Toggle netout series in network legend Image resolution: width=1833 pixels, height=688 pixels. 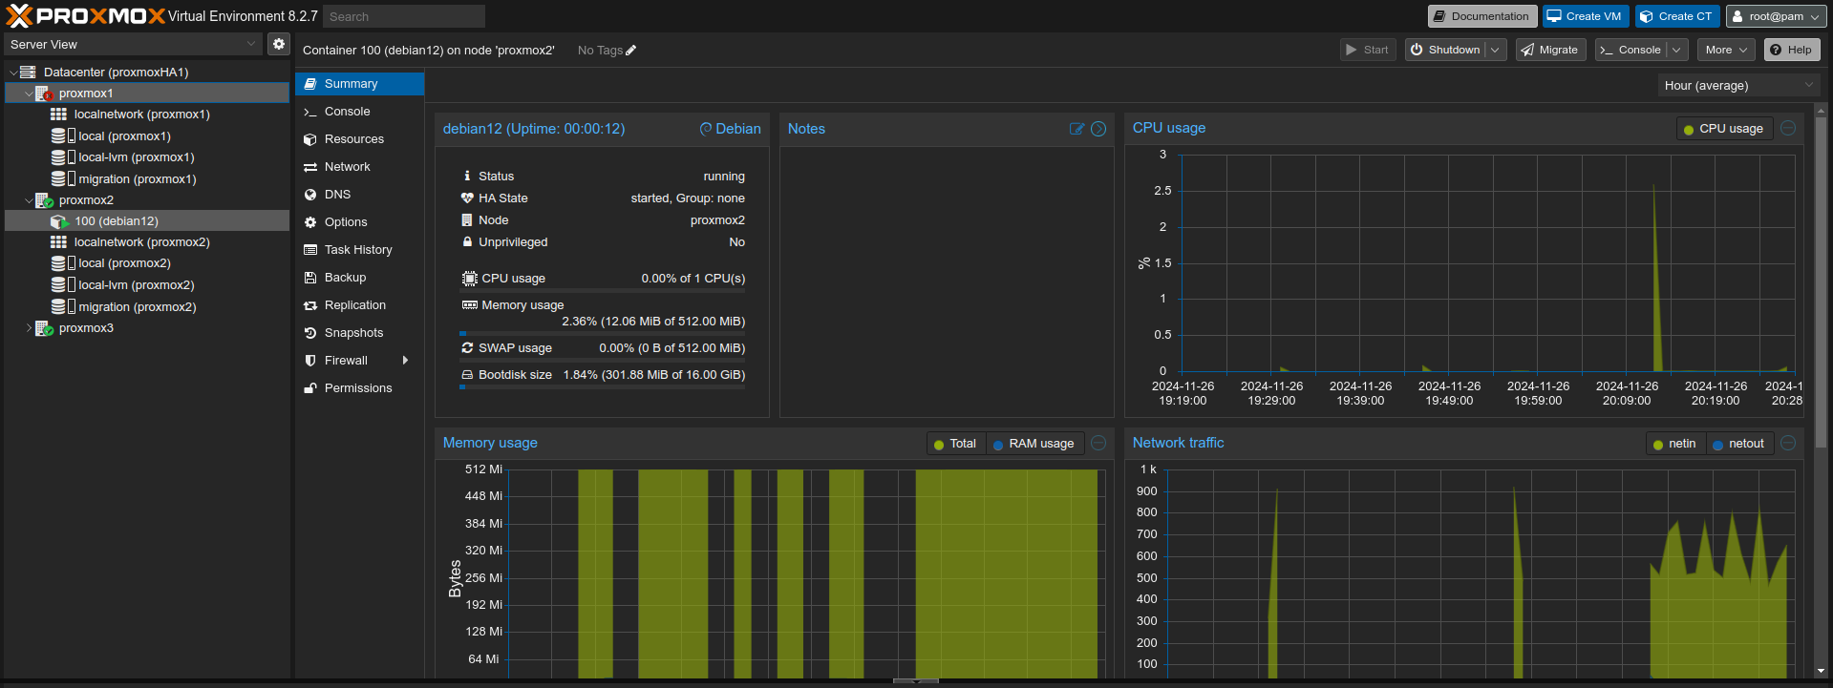click(x=1739, y=444)
